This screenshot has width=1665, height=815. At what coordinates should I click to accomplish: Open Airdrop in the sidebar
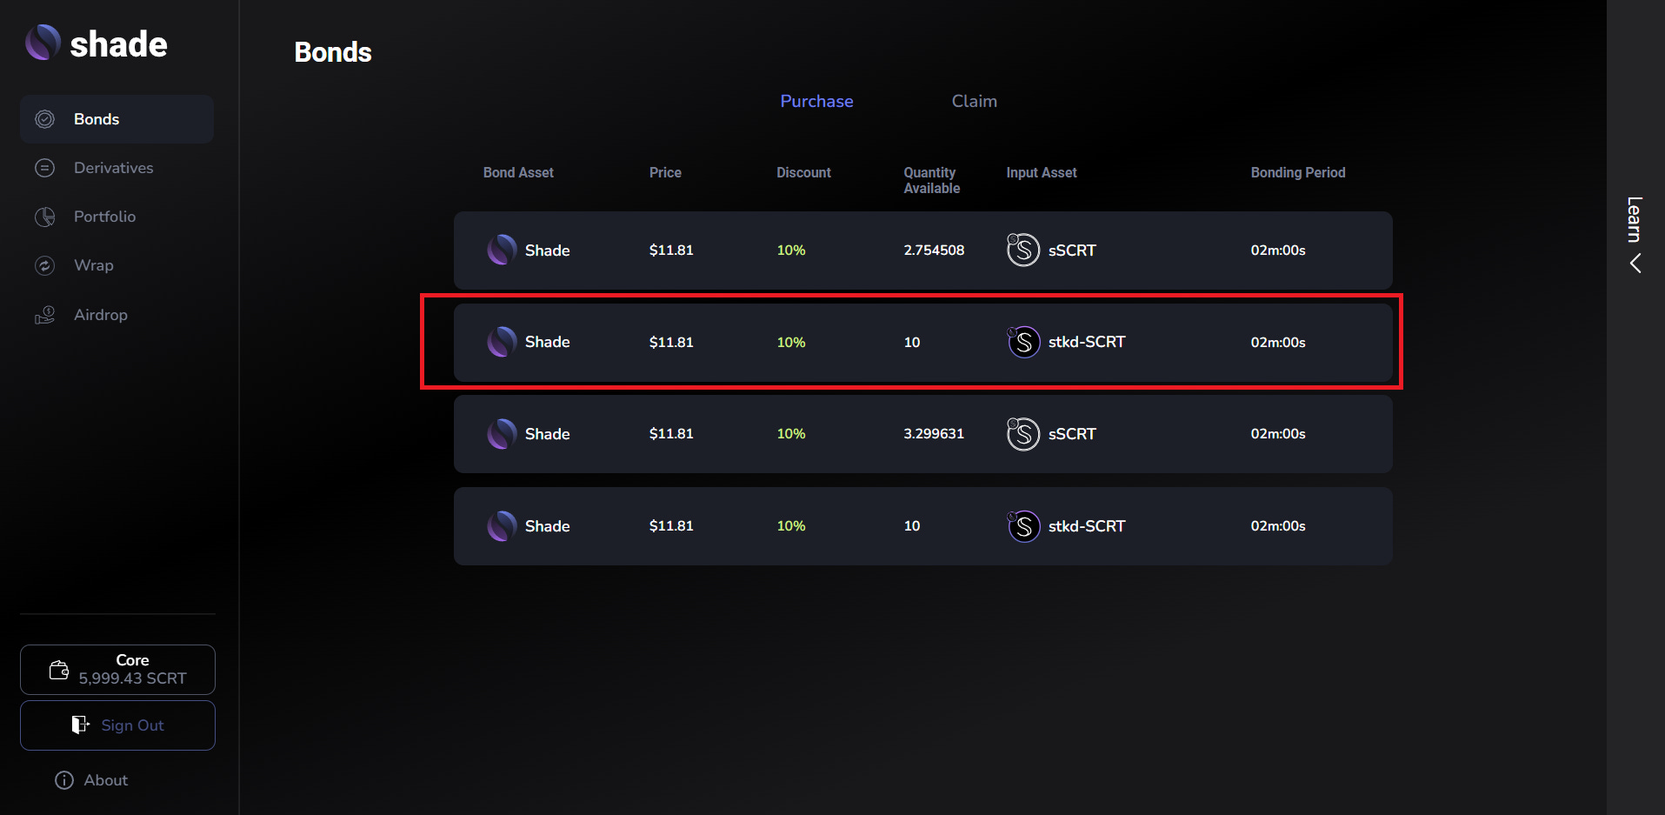point(117,315)
